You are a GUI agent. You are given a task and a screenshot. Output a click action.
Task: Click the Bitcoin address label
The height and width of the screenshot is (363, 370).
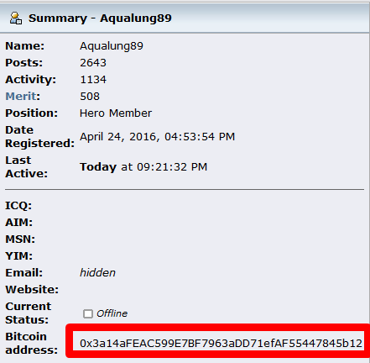coord(32,343)
